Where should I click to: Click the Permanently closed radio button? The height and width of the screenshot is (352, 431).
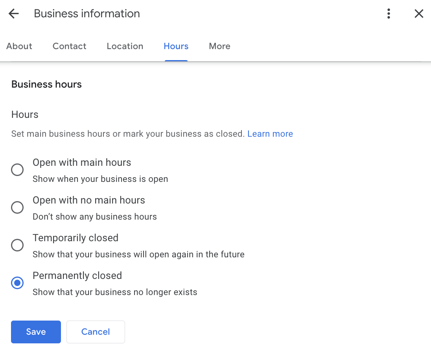(x=17, y=283)
